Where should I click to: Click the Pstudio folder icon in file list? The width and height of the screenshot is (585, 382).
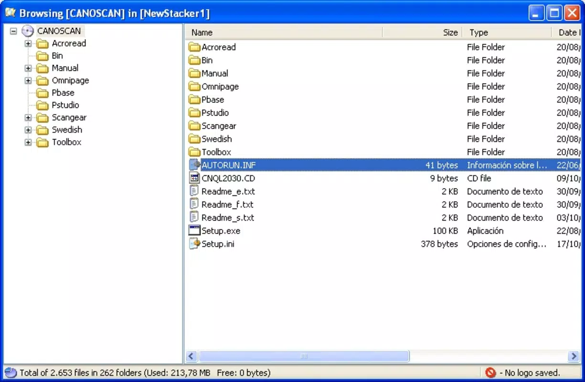[194, 113]
